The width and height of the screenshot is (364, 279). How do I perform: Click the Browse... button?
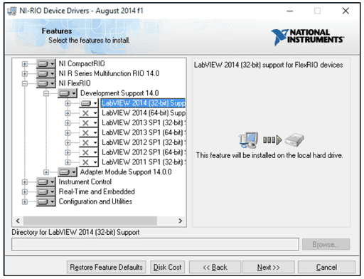click(326, 244)
